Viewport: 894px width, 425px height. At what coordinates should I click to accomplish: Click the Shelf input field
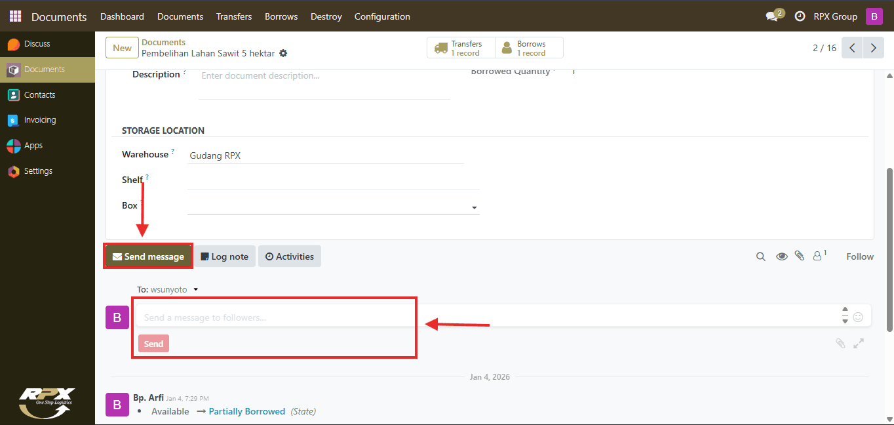point(334,180)
